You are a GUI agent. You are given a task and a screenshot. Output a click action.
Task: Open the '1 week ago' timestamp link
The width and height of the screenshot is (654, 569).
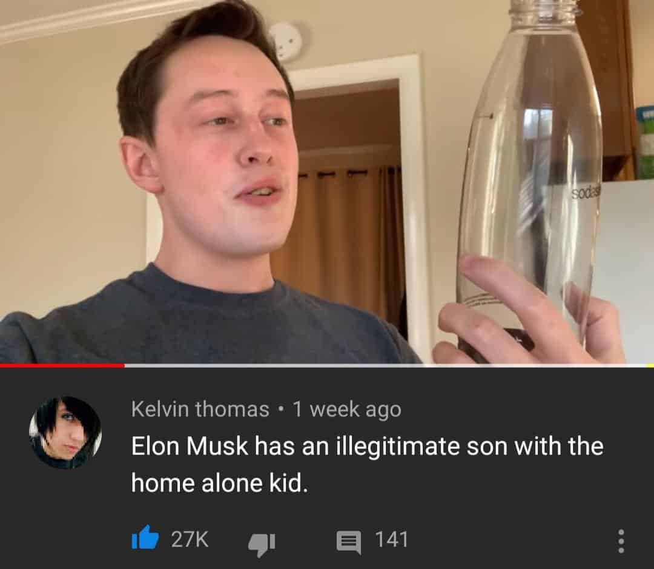point(347,409)
